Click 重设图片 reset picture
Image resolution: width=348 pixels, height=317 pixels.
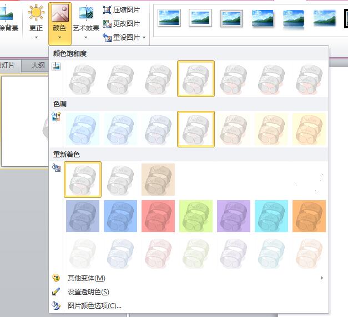click(121, 38)
